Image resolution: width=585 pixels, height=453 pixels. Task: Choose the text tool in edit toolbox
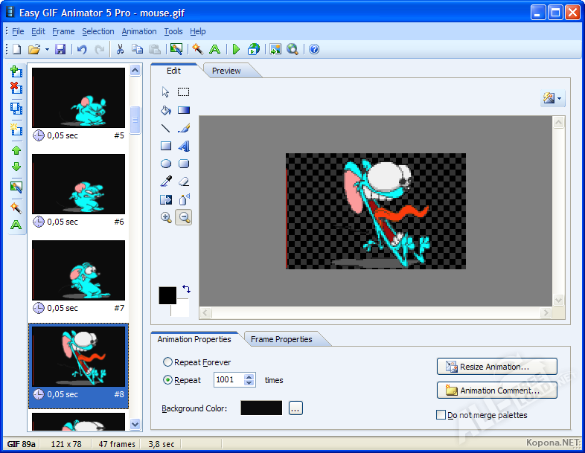(x=184, y=146)
